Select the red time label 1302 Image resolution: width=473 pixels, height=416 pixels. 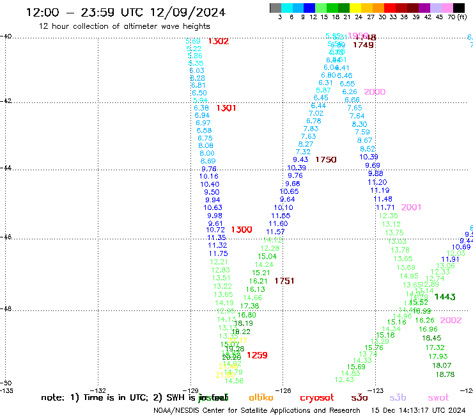pos(219,41)
